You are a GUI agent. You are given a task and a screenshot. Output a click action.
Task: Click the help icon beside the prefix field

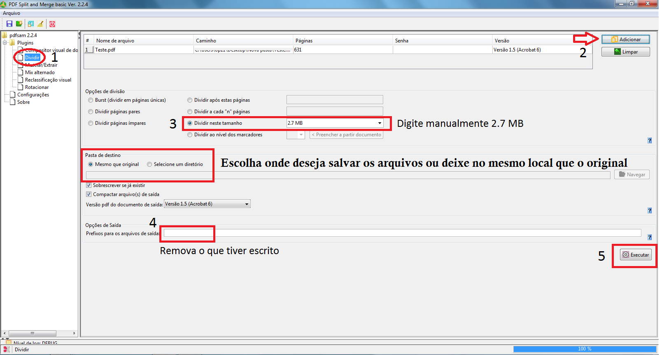[650, 237]
